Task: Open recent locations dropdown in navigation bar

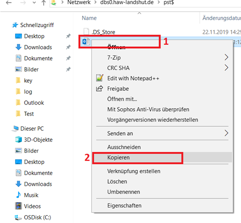Action: [x=34, y=3]
